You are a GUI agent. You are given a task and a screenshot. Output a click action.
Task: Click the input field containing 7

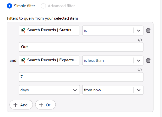[81, 77]
